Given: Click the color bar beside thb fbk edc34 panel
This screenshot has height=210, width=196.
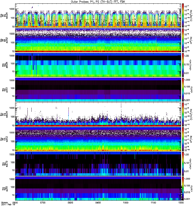Looking at the screenshot, I should [x=183, y=65].
